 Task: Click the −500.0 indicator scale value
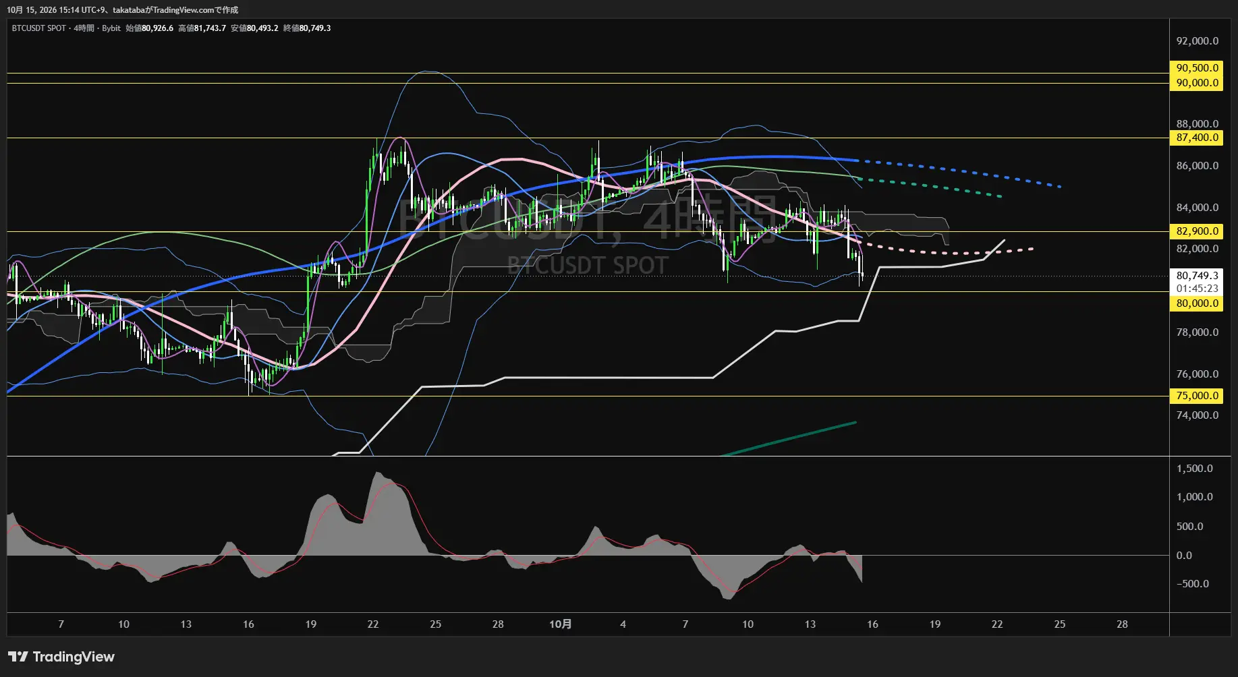1192,584
